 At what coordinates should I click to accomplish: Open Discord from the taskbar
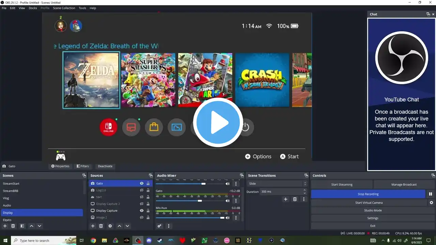coord(149,240)
